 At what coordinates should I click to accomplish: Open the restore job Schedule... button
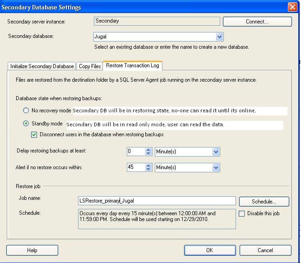(264, 202)
